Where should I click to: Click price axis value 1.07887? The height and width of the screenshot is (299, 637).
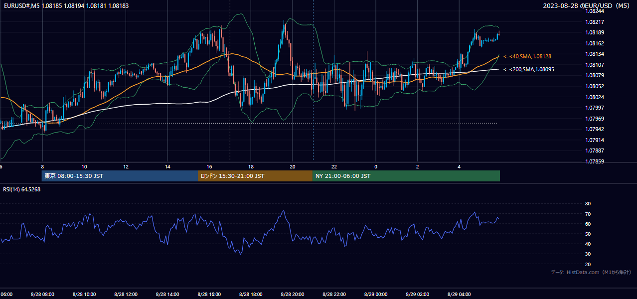click(x=595, y=150)
